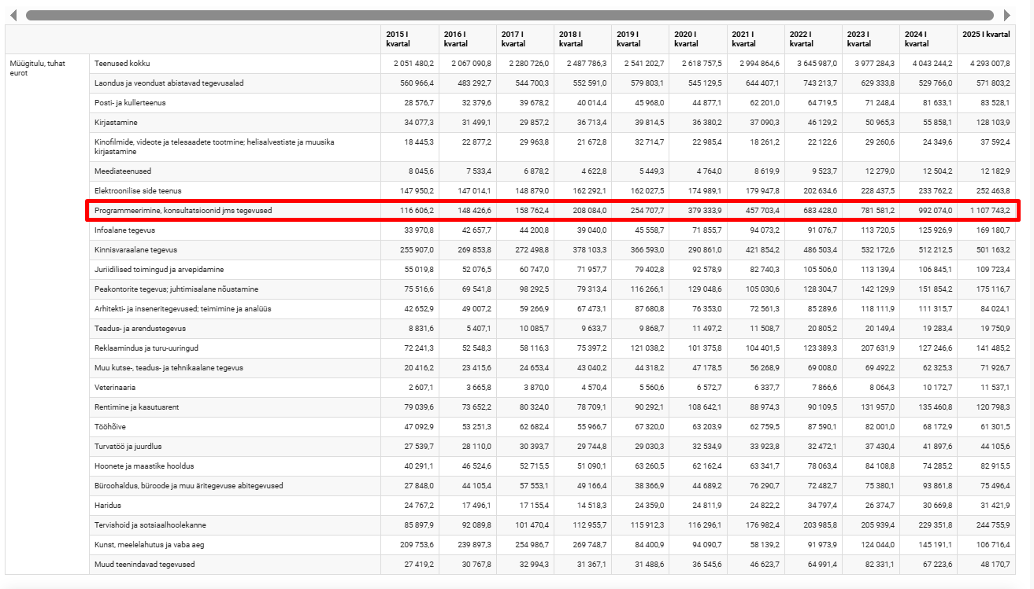Click the 'Turvatöö ja juurdlus' row label
1034x589 pixels.
(x=129, y=447)
